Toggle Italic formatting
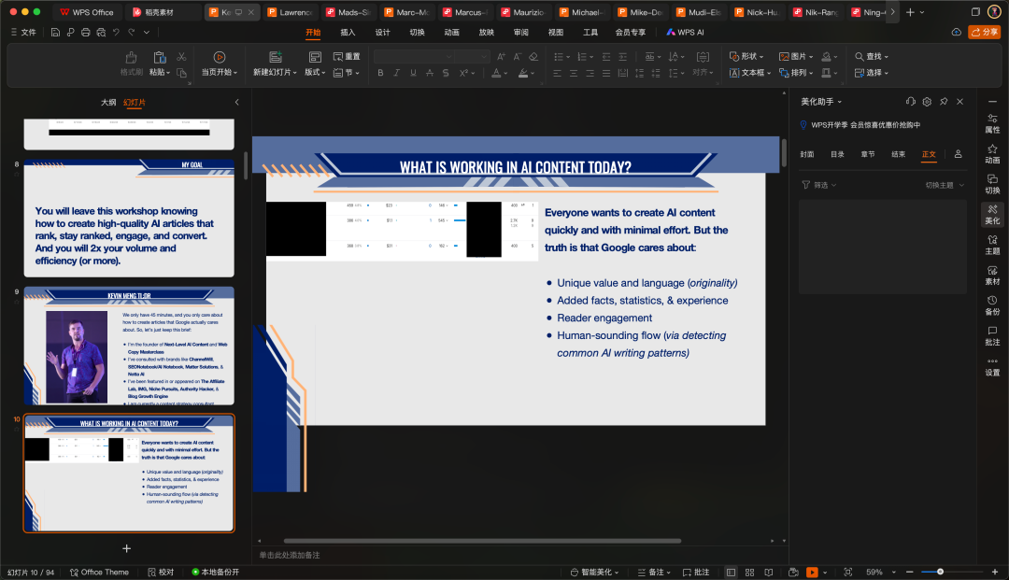Image resolution: width=1009 pixels, height=580 pixels. [x=396, y=73]
